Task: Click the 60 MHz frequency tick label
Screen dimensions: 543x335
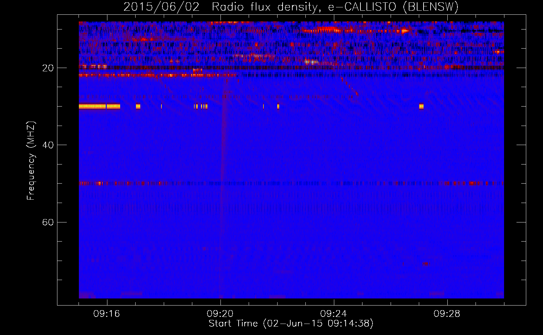Action: pos(48,222)
